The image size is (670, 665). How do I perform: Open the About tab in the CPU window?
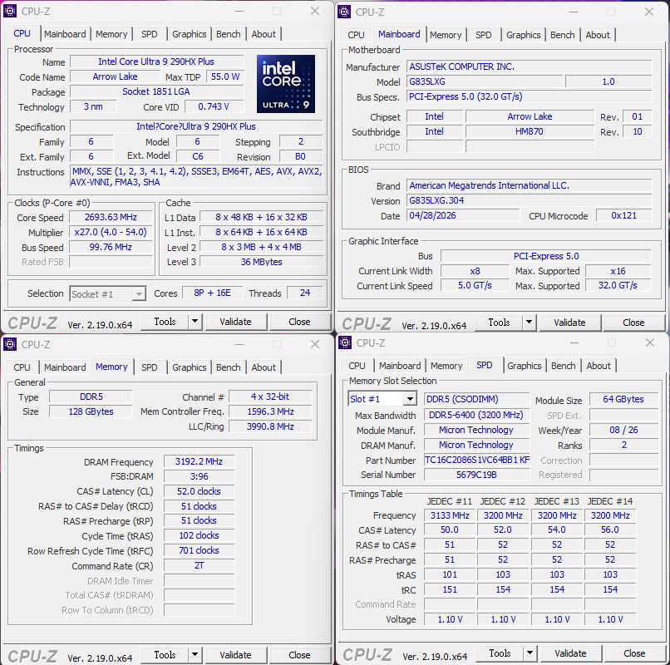point(264,34)
